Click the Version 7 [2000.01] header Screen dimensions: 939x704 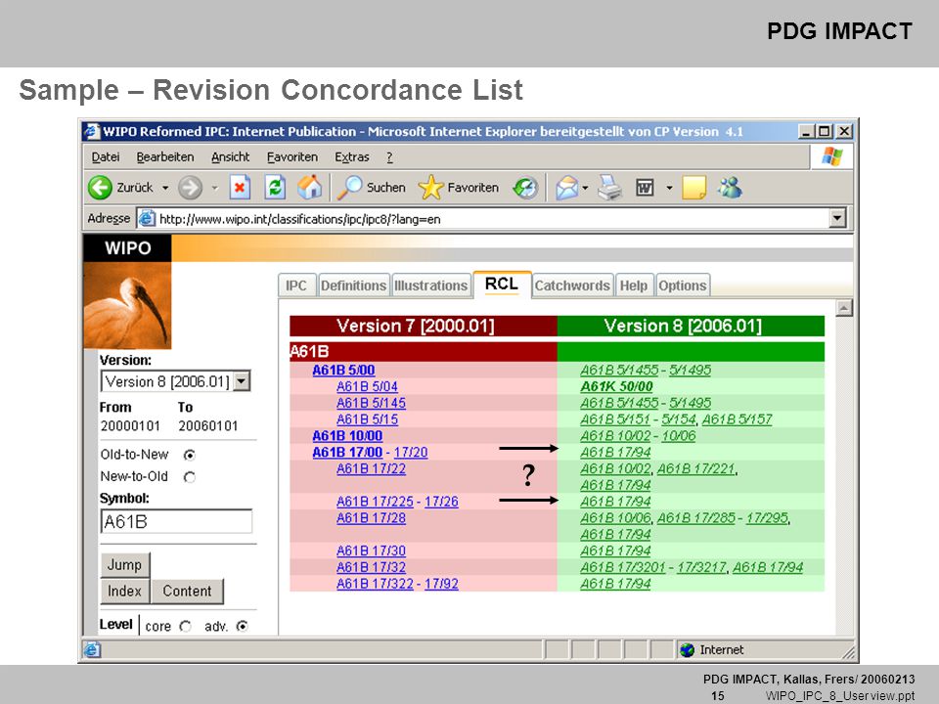point(423,327)
